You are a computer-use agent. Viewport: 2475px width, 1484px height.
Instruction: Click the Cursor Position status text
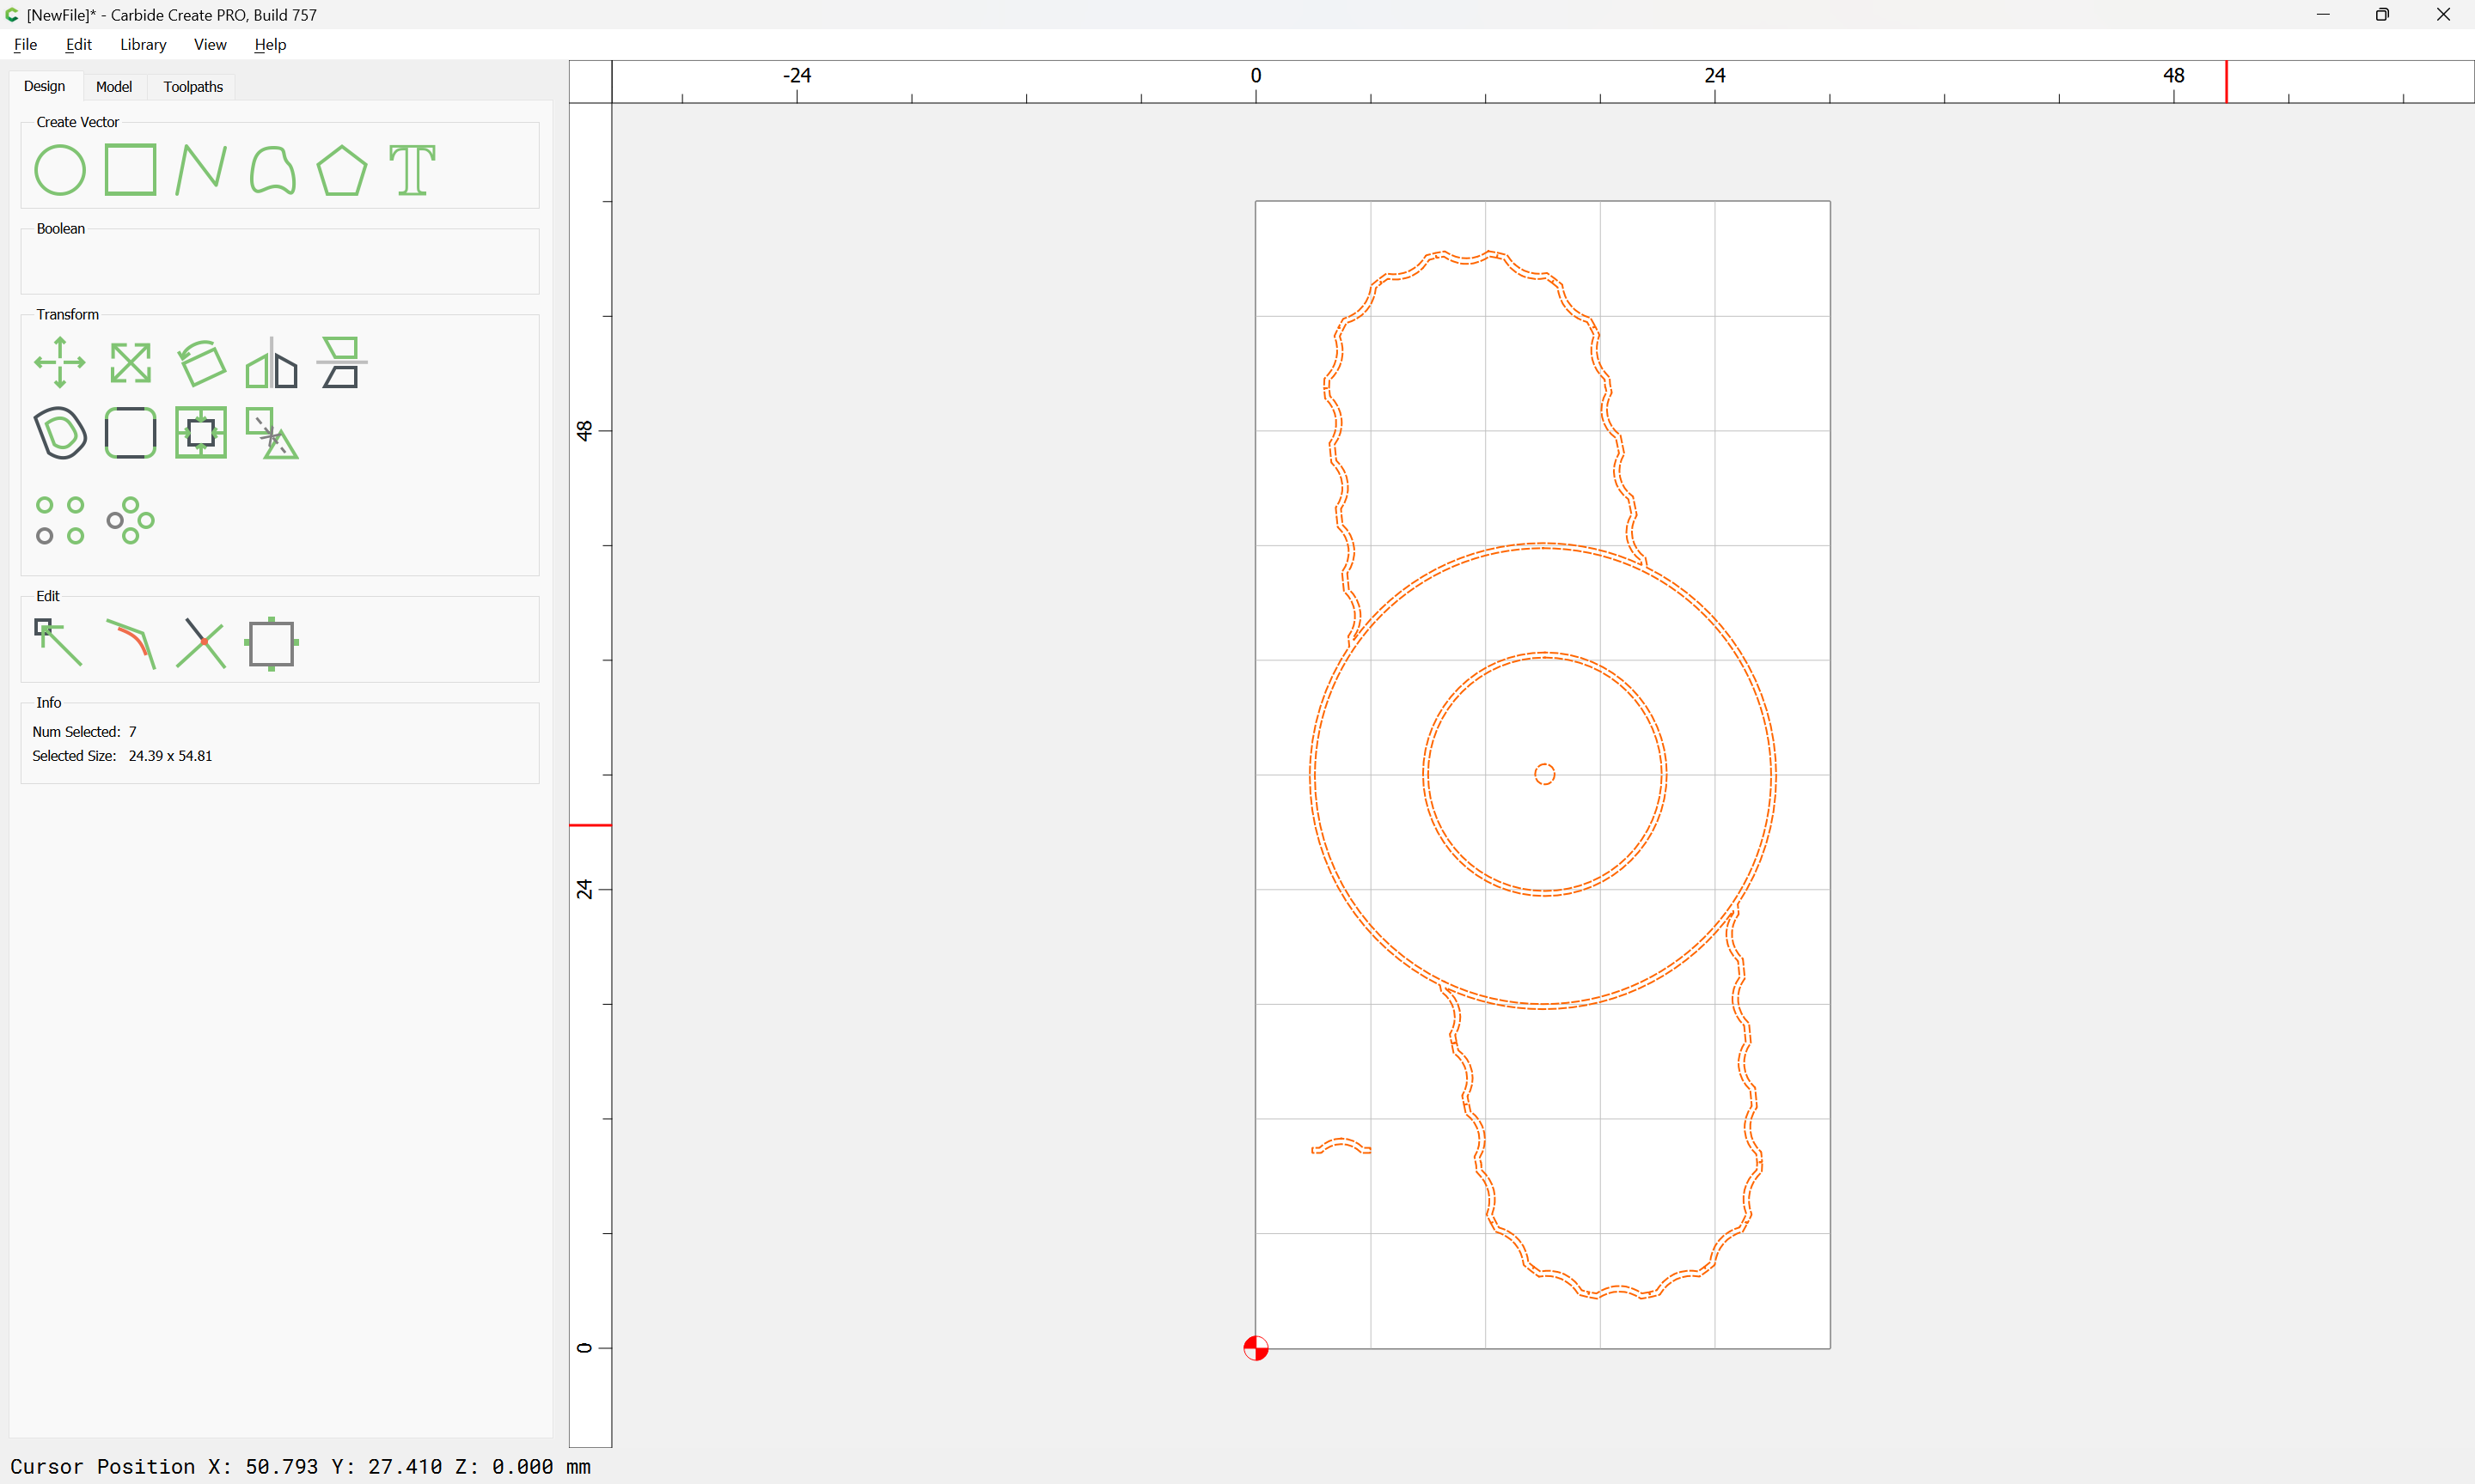click(300, 1466)
